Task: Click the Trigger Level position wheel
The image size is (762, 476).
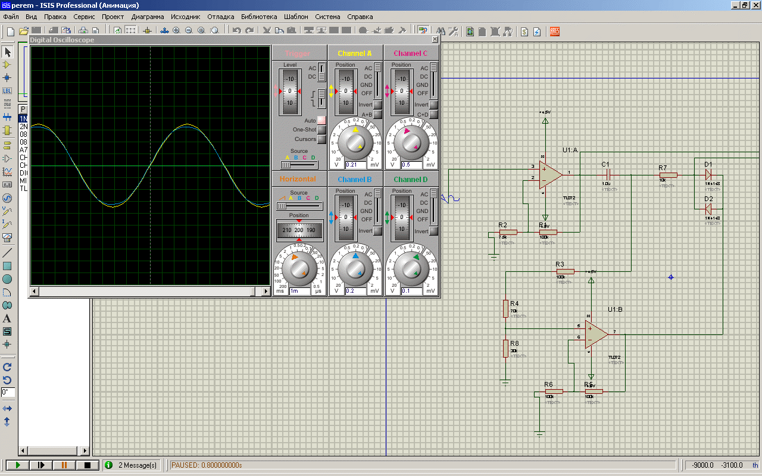Action: [290, 92]
